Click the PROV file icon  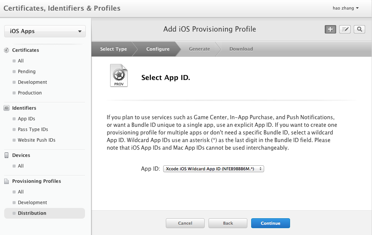pos(119,75)
